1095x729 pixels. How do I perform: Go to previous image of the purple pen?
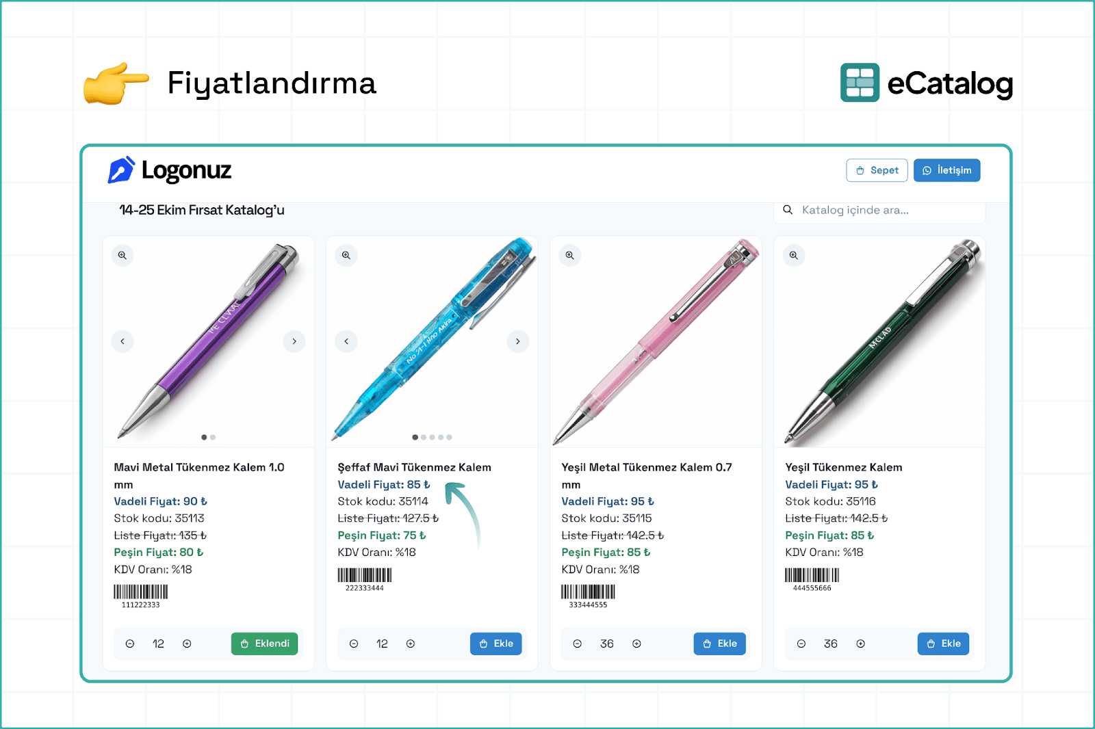pyautogui.click(x=123, y=341)
